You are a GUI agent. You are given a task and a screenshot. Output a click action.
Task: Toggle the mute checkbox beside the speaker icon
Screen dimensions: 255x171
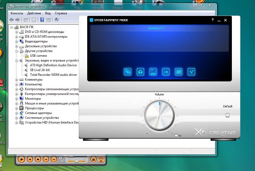coord(176,136)
